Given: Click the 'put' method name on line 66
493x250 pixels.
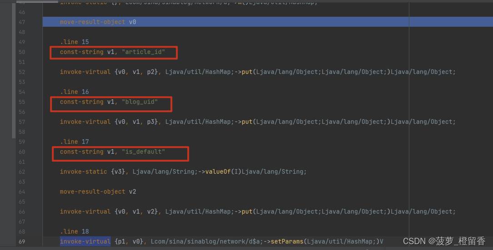Looking at the screenshot, I should click(x=247, y=212).
